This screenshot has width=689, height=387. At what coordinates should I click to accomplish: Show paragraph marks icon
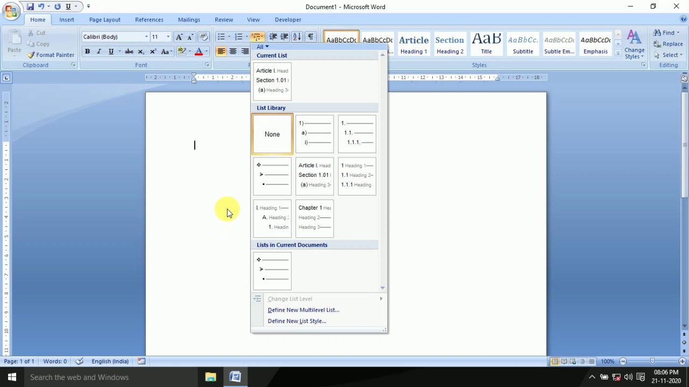(310, 37)
